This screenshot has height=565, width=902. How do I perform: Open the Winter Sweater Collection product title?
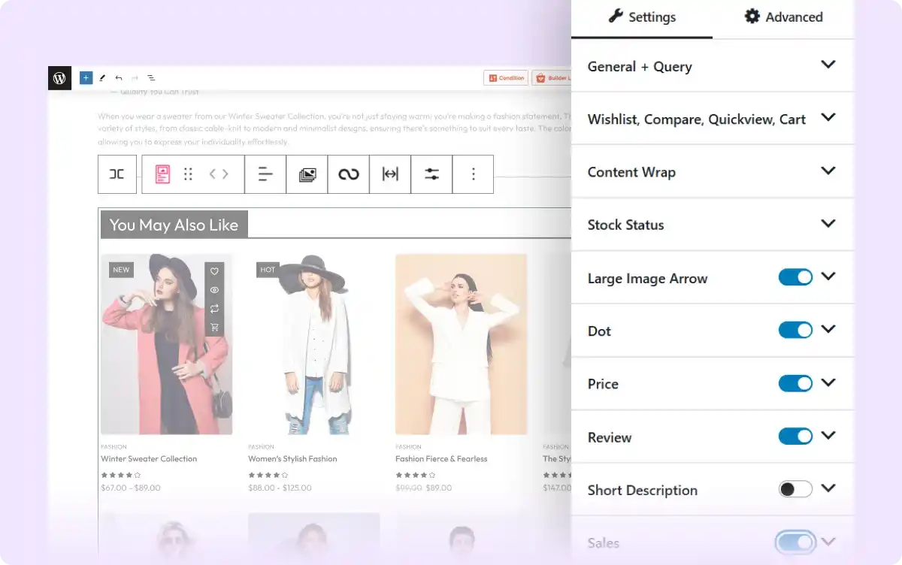coord(149,458)
